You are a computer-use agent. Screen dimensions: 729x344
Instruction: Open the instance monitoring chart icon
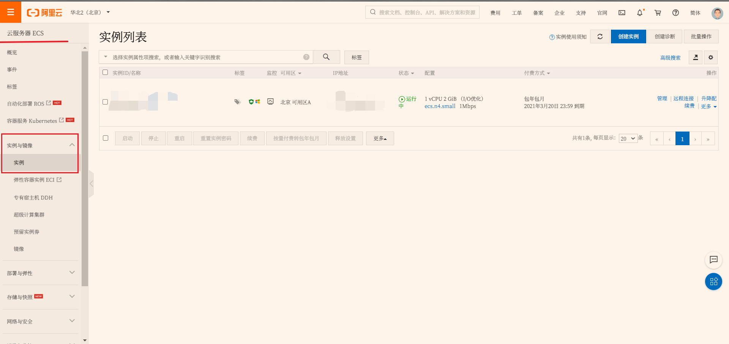(270, 101)
